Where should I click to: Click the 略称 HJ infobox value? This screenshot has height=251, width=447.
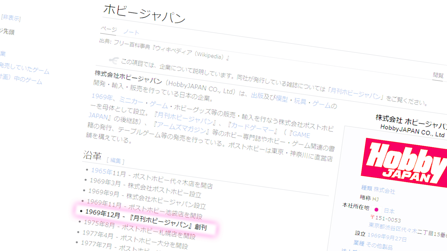coord(375,199)
